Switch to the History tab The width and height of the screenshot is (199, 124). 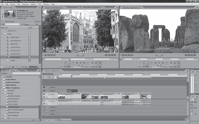pyautogui.click(x=23, y=71)
